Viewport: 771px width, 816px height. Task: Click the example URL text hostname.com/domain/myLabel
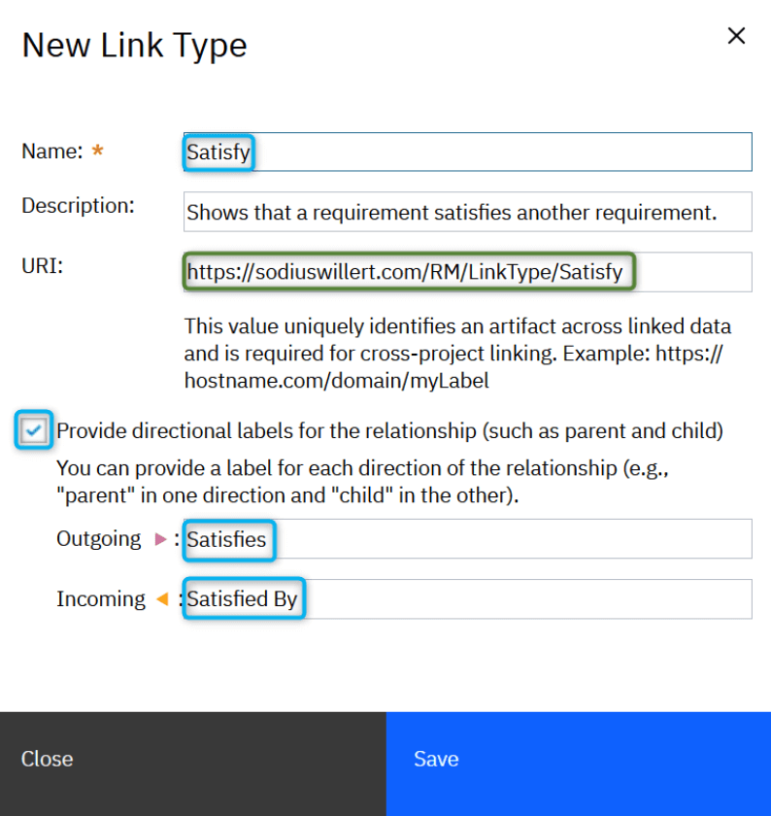320,380
